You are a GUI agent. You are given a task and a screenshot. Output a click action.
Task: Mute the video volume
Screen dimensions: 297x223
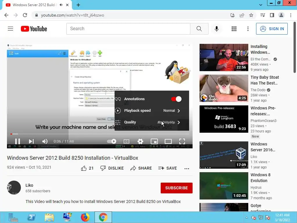click(x=45, y=141)
